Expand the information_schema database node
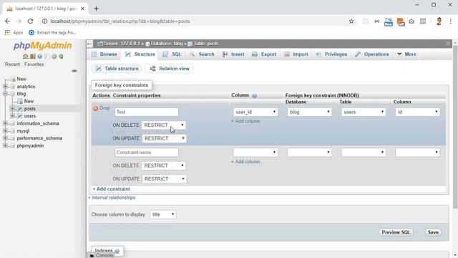The width and height of the screenshot is (458, 258). click(5, 123)
